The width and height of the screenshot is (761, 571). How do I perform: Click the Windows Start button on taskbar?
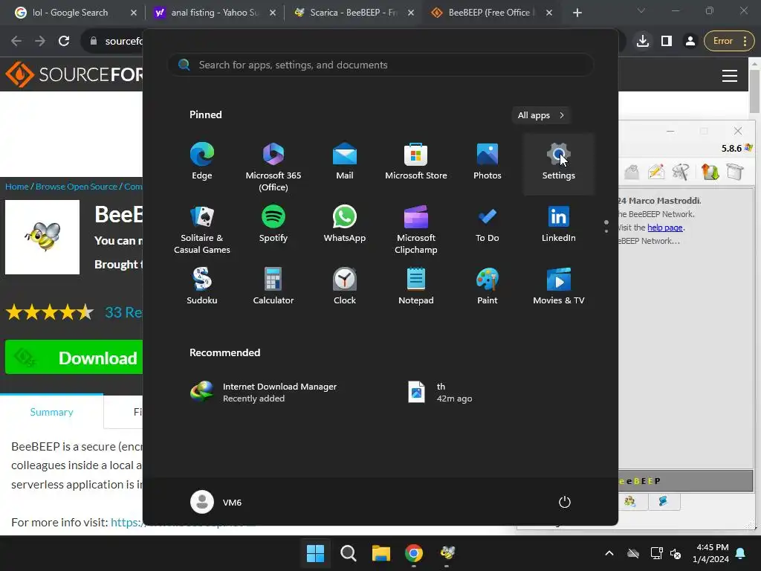(315, 553)
